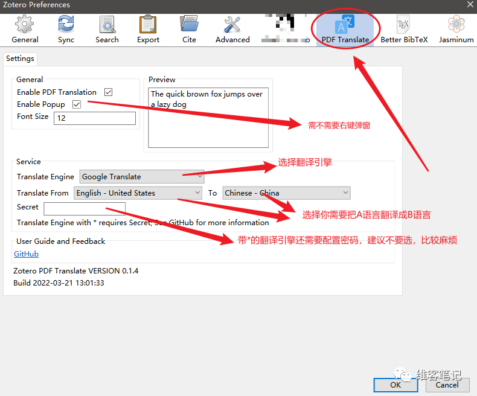Click the 'Build 2022-03-21 13:01:33' text
Image resolution: width=477 pixels, height=396 pixels.
[x=59, y=283]
